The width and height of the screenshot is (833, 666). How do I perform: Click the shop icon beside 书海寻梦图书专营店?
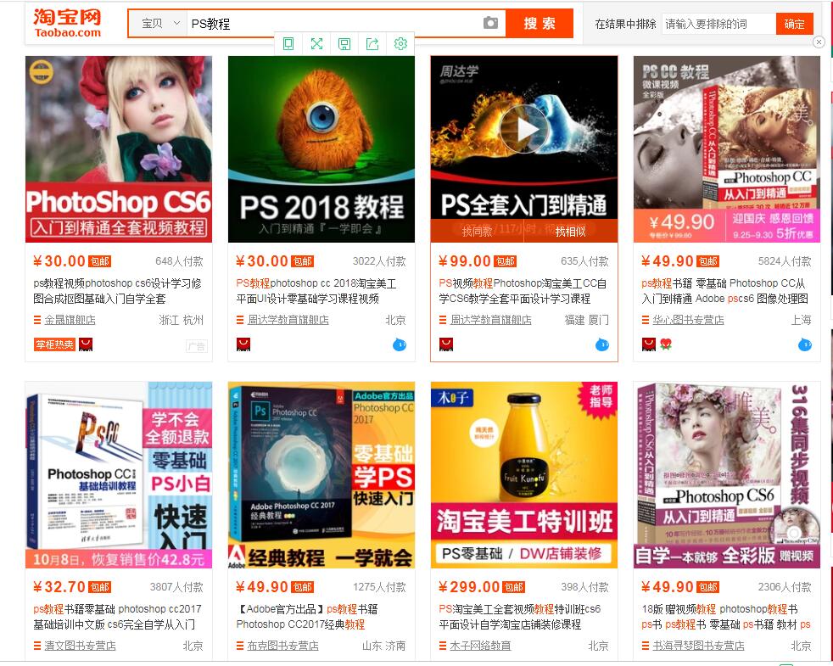click(646, 646)
